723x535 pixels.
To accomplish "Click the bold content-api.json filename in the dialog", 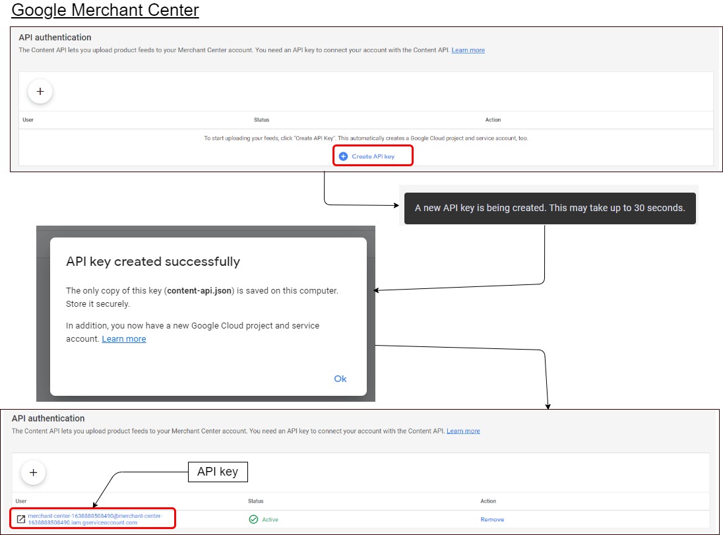I will [201, 290].
